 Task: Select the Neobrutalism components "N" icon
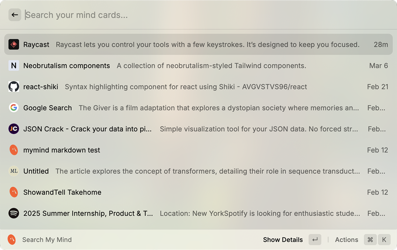[x=14, y=65]
